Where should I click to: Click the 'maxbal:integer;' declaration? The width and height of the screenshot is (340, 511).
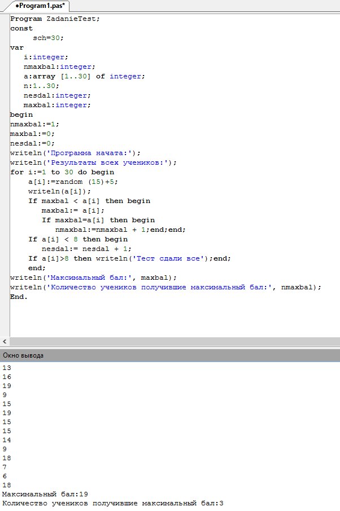pos(57,105)
